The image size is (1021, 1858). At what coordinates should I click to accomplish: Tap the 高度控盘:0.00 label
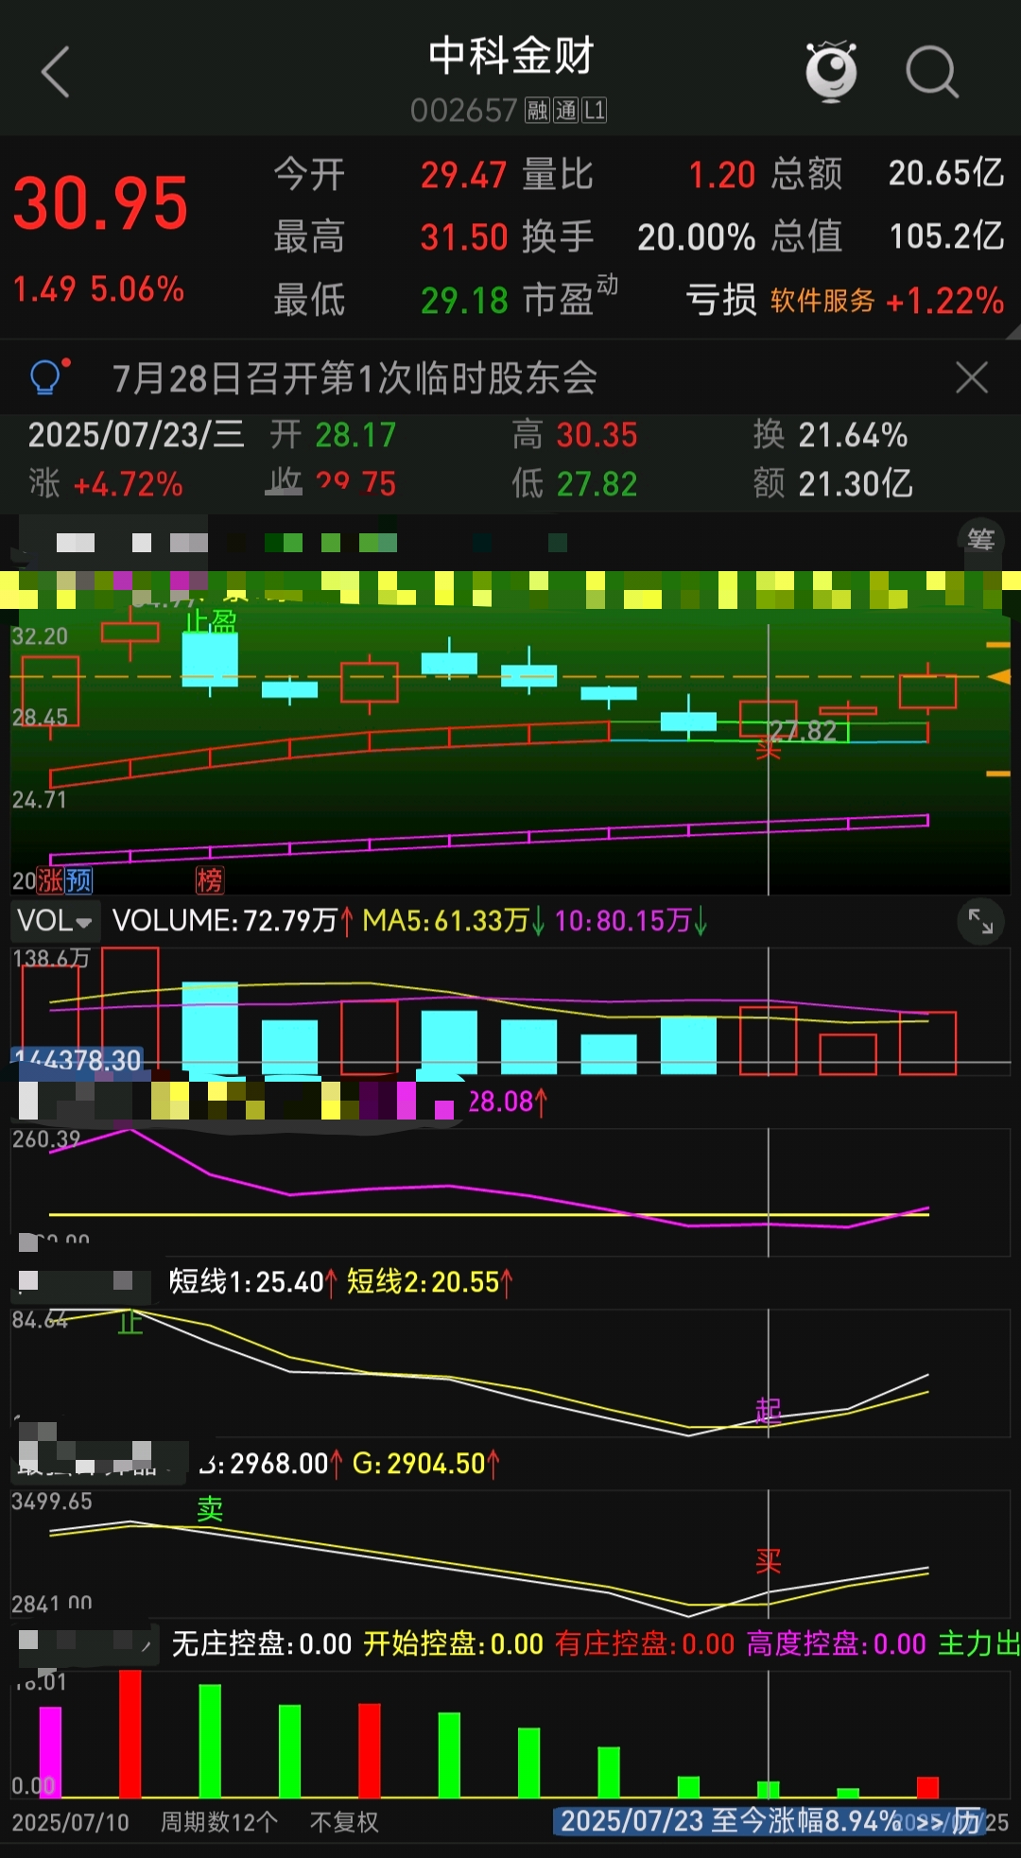point(837,1644)
